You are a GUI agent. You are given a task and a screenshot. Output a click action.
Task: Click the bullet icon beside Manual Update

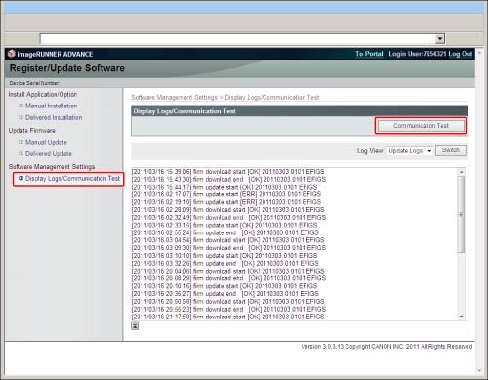[21, 142]
